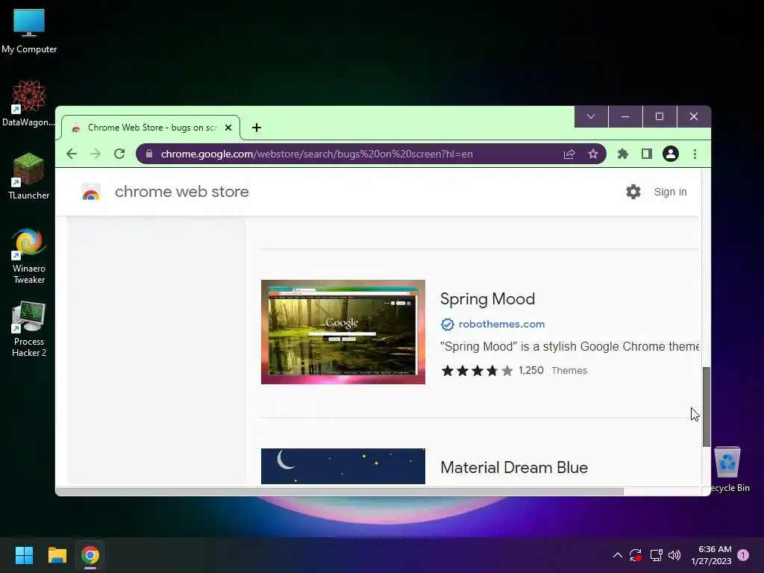Click the verified badge next to robothemes.com
This screenshot has width=764, height=573.
(448, 324)
